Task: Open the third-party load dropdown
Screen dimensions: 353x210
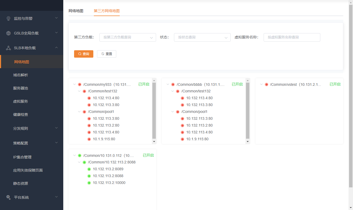Action: (x=128, y=37)
